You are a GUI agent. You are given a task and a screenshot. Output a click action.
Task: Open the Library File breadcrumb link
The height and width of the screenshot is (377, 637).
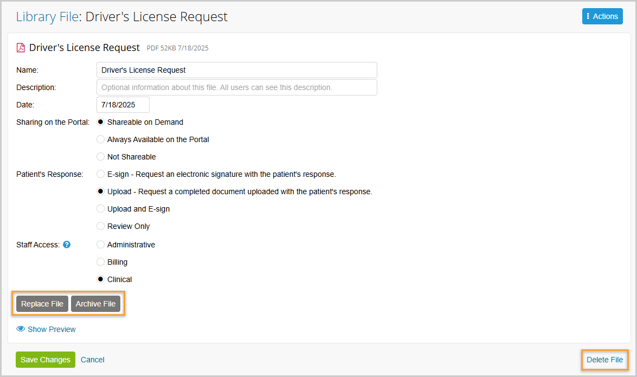tap(47, 17)
